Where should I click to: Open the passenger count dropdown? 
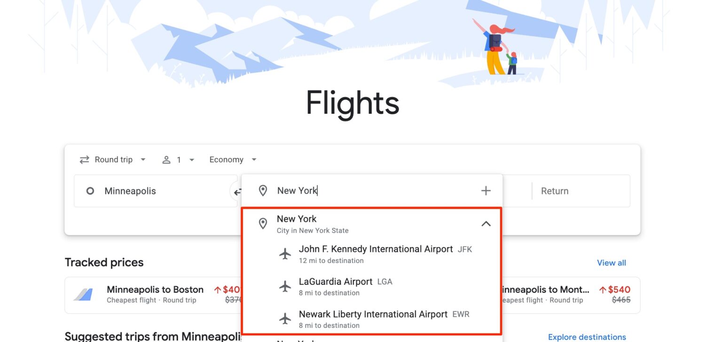tap(179, 159)
